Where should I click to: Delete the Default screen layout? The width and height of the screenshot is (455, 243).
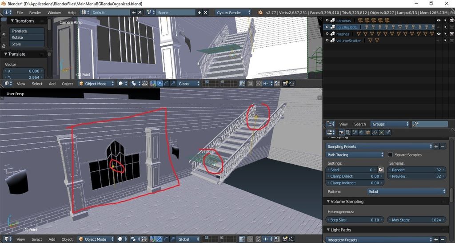(x=140, y=12)
